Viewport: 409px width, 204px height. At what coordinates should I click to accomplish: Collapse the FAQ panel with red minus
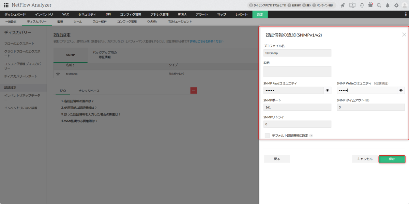click(x=194, y=91)
